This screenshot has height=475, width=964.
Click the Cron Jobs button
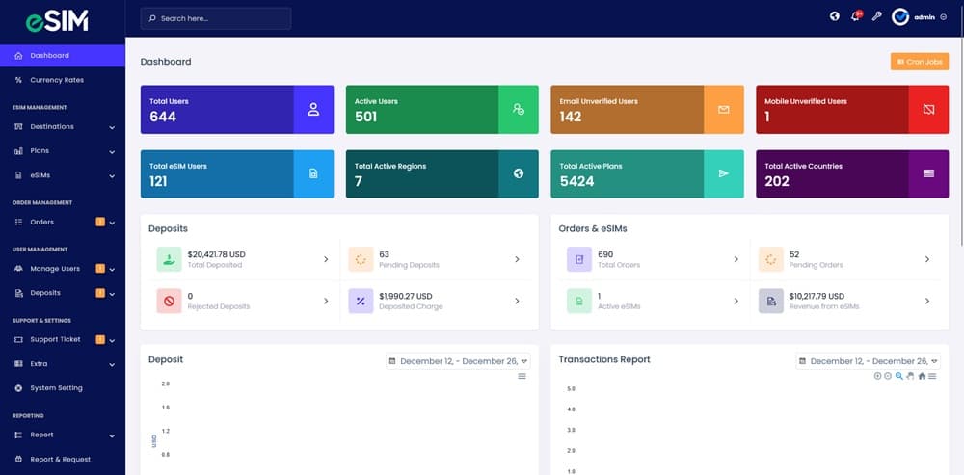pyautogui.click(x=919, y=62)
